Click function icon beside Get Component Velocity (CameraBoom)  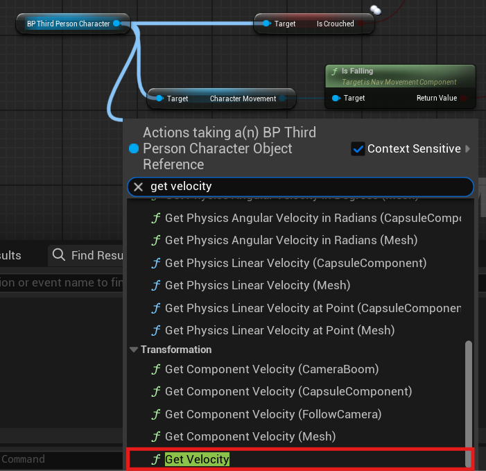pyautogui.click(x=156, y=369)
